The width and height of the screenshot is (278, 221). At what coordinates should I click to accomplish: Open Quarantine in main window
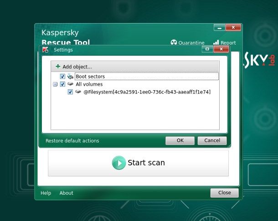click(188, 42)
